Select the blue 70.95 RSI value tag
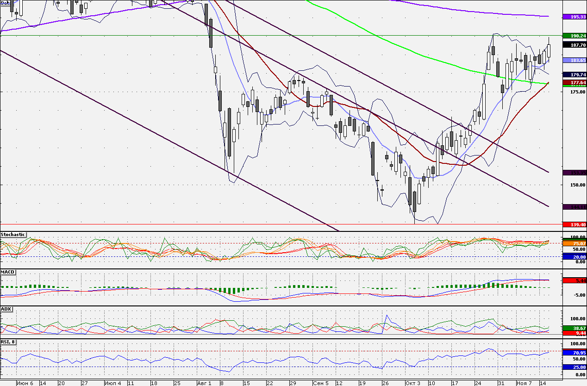Image resolution: width=587 pixels, height=386 pixels. (575, 352)
